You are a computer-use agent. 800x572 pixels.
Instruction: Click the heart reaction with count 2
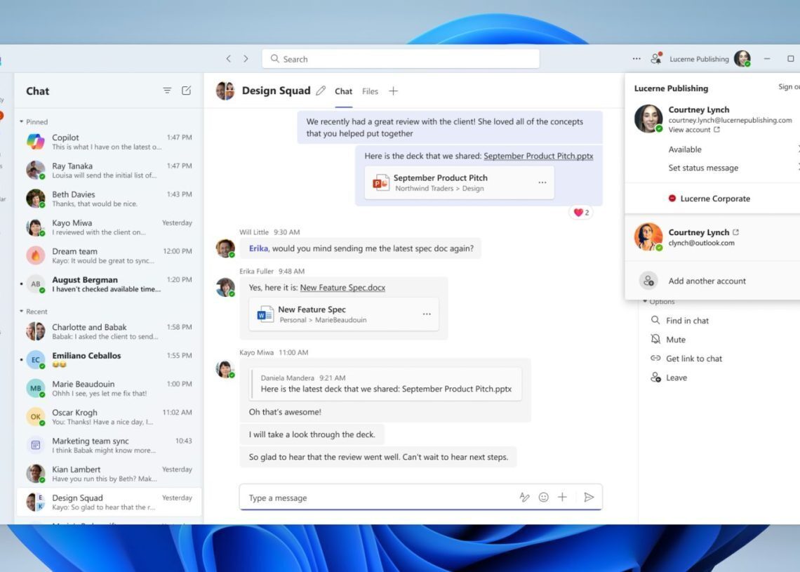point(581,212)
